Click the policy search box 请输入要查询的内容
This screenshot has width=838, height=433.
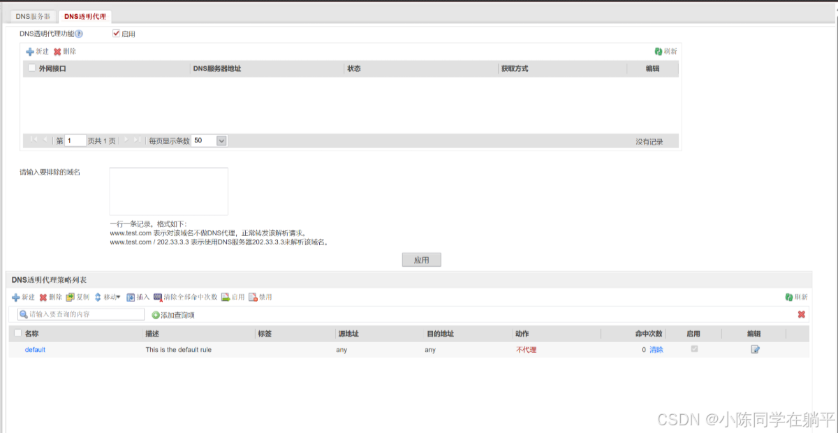(x=81, y=314)
